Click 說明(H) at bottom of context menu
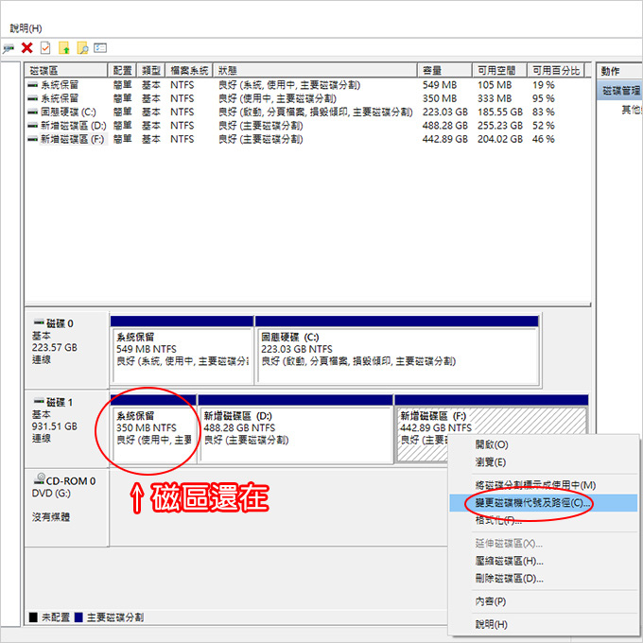Viewport: 643px width, 643px height. click(x=491, y=624)
